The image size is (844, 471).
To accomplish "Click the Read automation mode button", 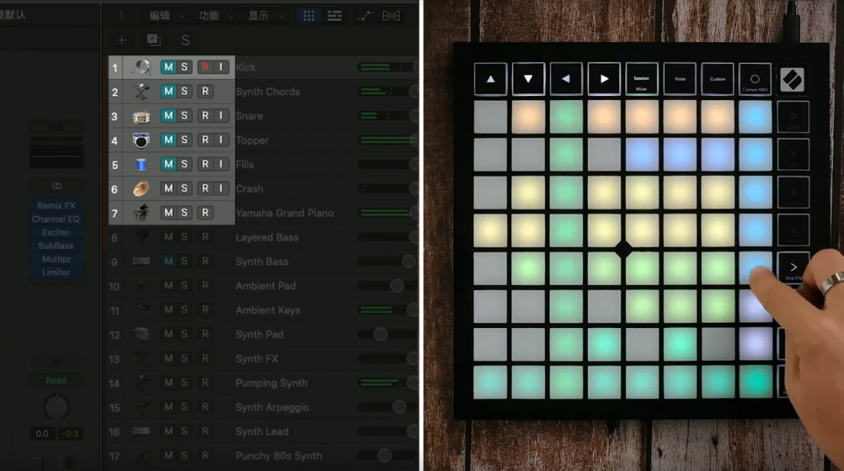I will pos(55,380).
